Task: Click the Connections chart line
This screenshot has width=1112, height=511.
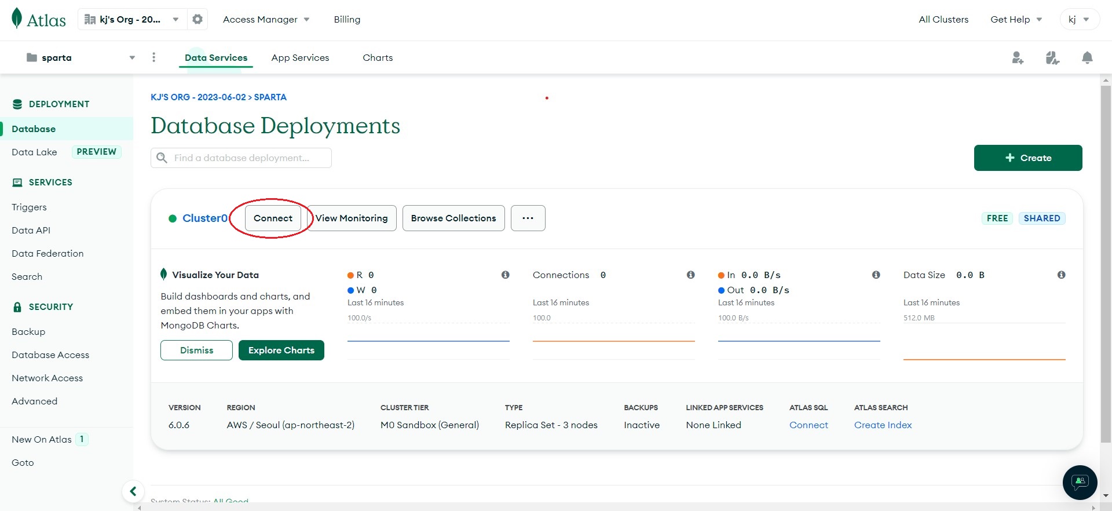Action: 614,341
